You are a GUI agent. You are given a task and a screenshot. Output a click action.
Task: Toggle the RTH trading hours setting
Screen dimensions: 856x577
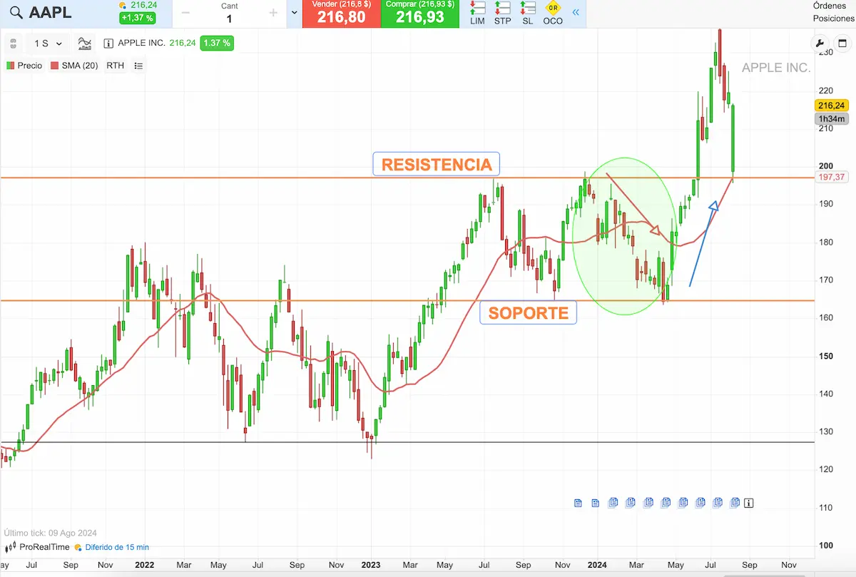tap(115, 66)
